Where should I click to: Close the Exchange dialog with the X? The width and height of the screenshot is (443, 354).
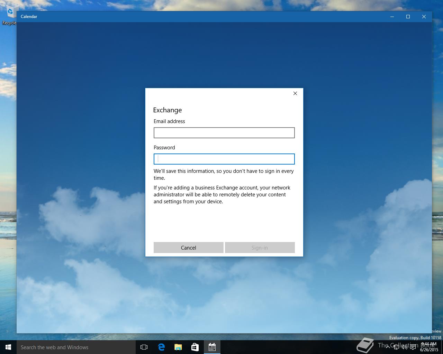point(295,93)
